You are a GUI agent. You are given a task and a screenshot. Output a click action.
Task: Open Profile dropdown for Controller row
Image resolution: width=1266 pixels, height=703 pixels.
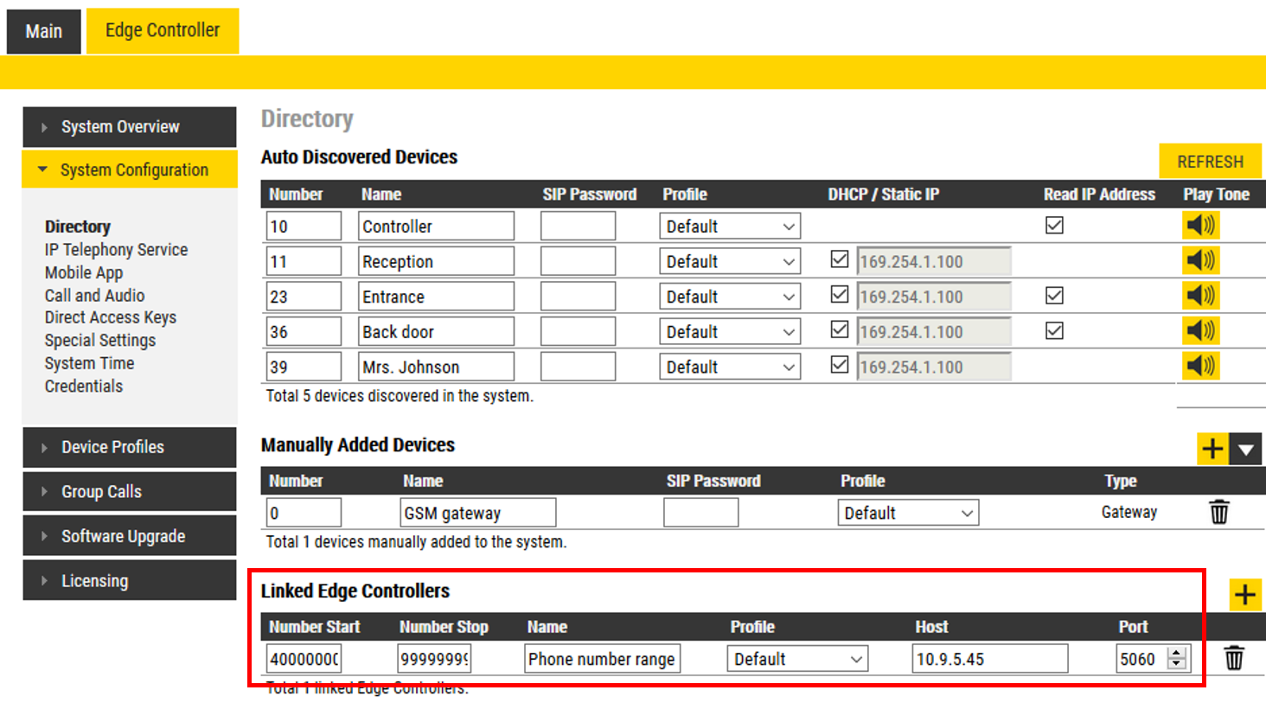pos(729,227)
